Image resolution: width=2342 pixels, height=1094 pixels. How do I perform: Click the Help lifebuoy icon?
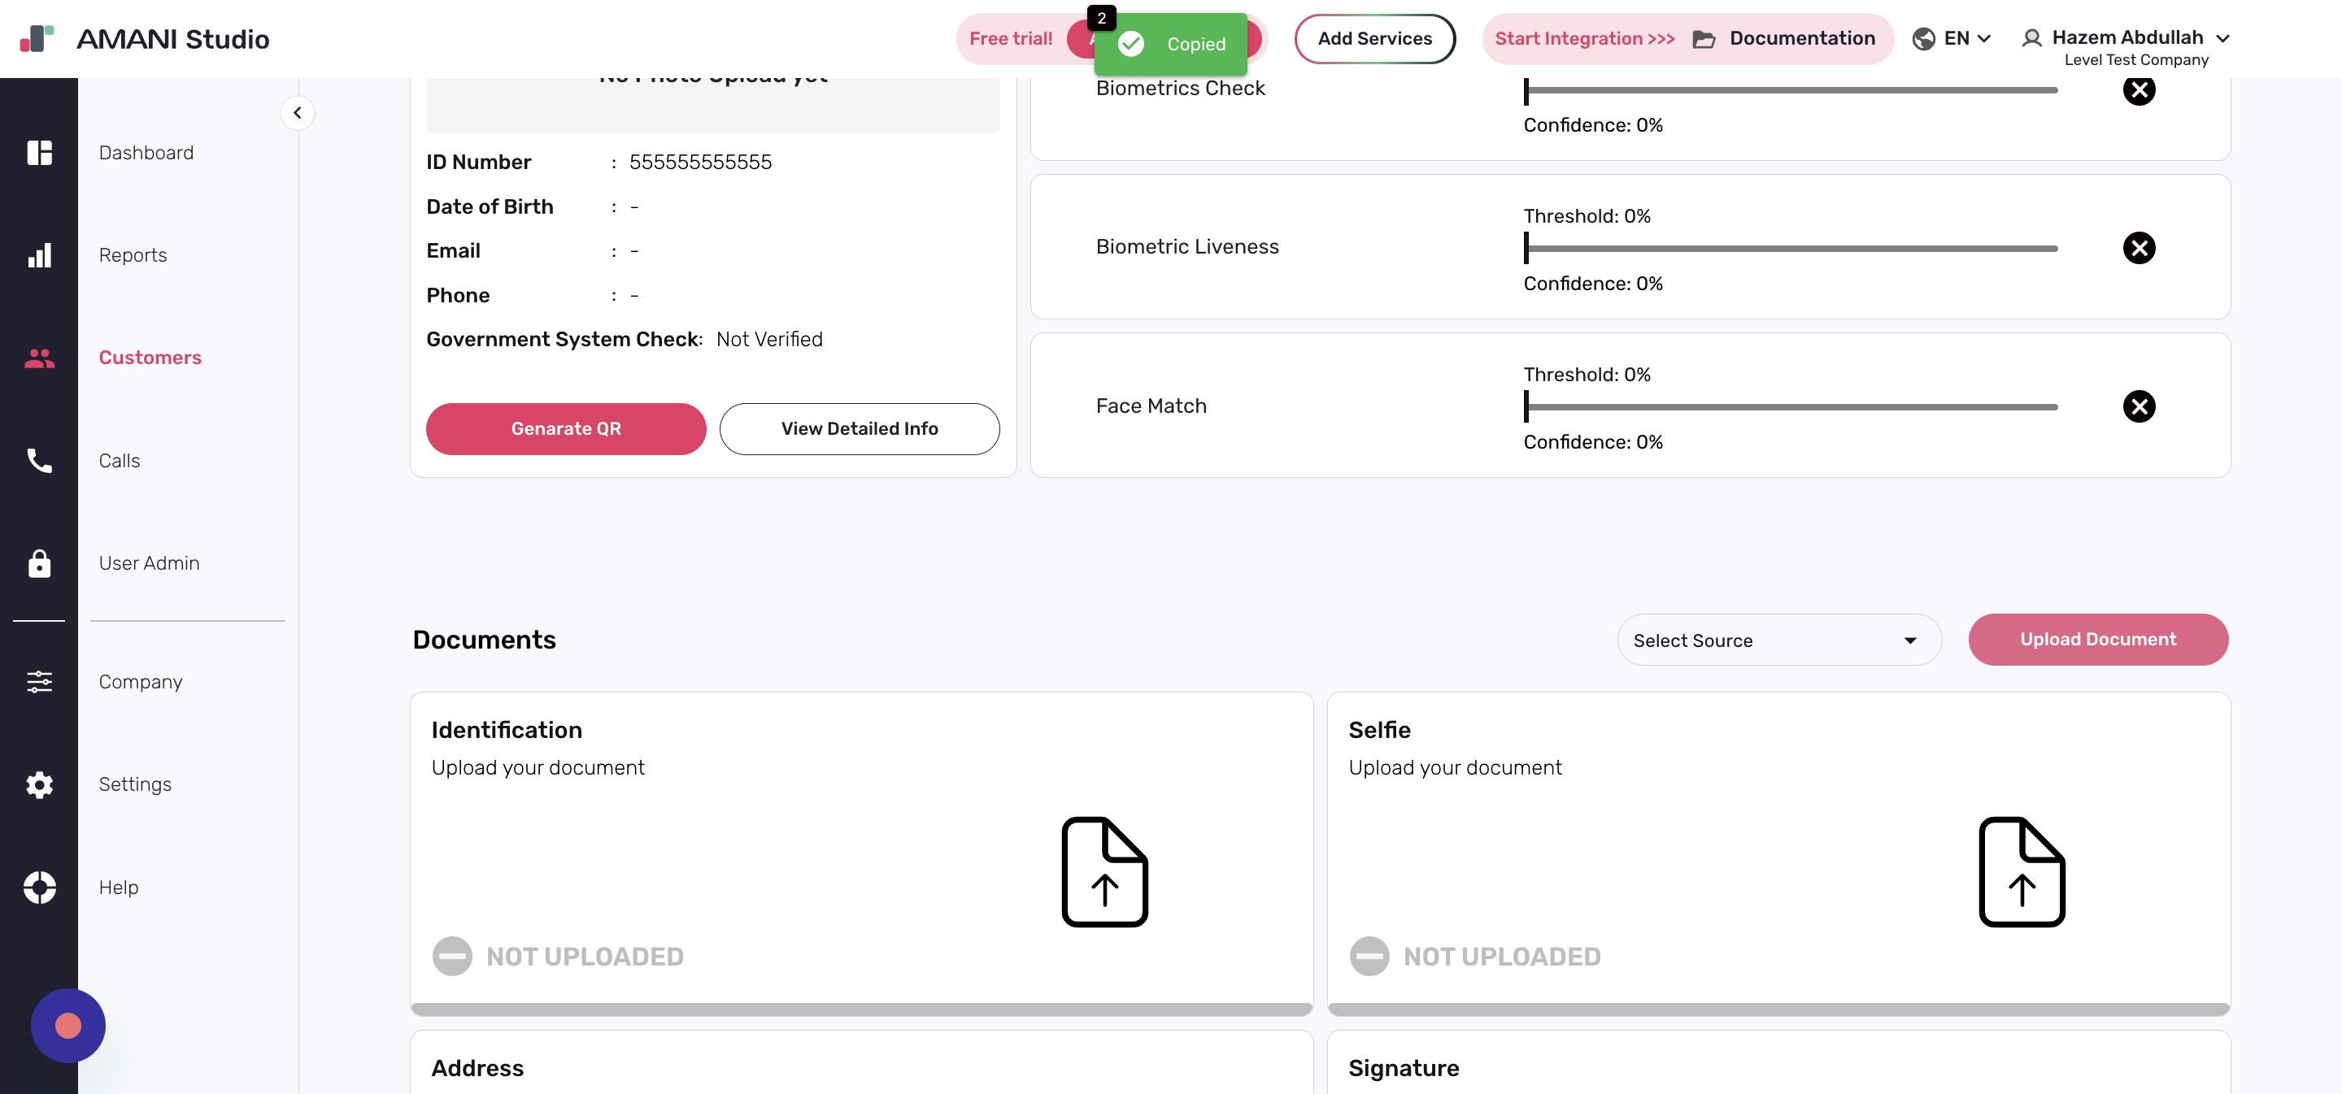(39, 887)
